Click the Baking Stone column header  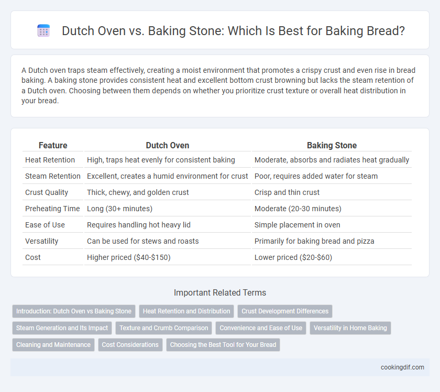click(x=332, y=146)
